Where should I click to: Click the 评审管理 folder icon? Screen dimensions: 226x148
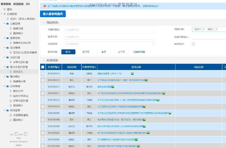pyautogui.click(x=8, y=86)
